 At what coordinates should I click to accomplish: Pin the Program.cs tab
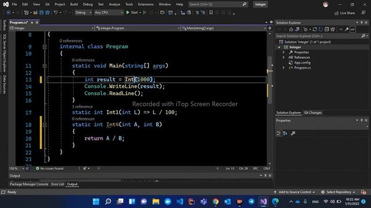point(32,23)
